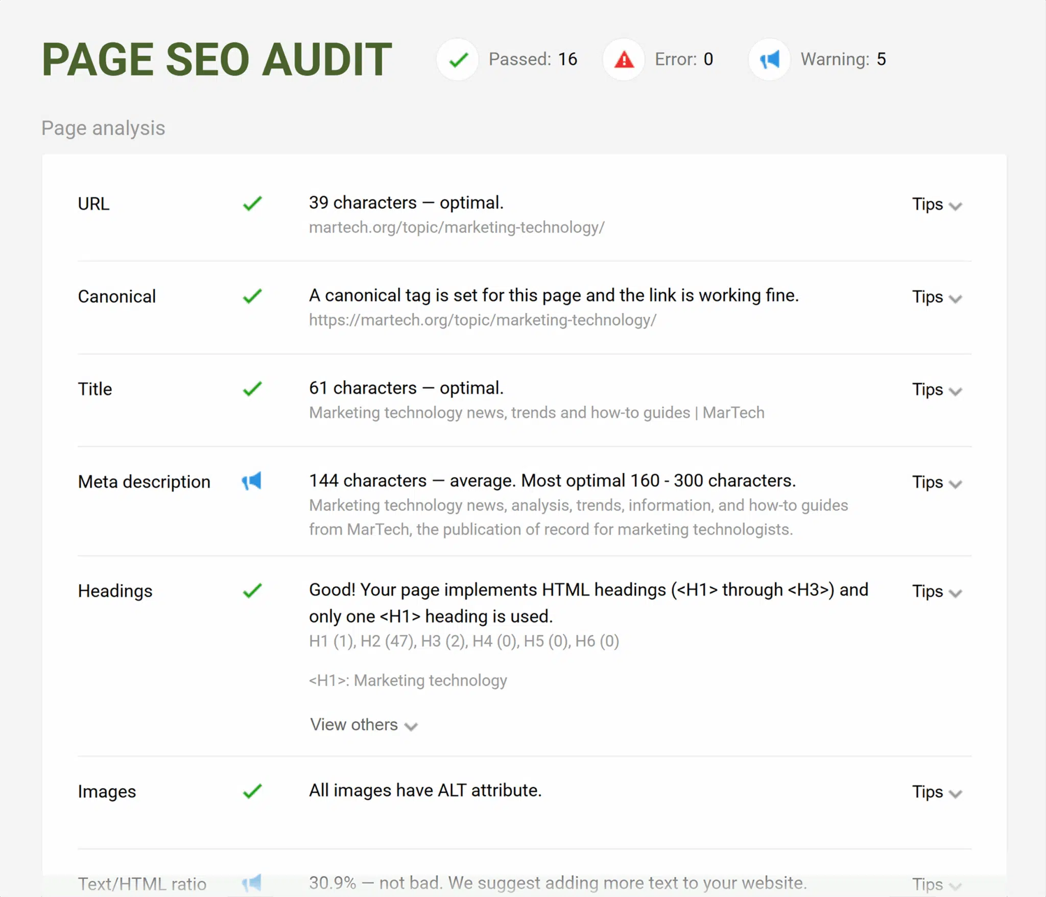Click the Images row label
The image size is (1046, 897).
[x=107, y=792]
